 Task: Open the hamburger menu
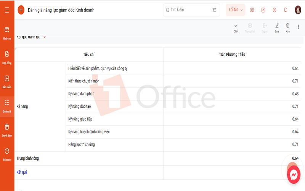[x=7, y=10]
